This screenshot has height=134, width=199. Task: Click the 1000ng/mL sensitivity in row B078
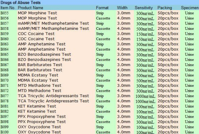[145, 102]
